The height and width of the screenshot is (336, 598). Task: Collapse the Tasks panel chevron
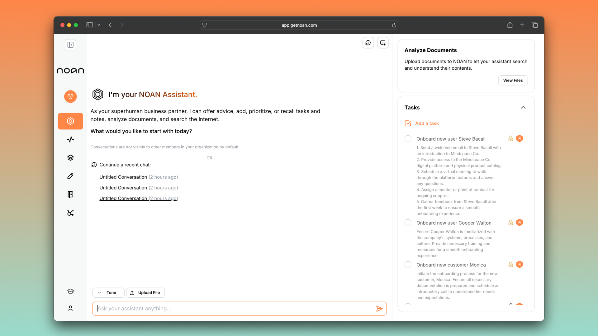coord(523,108)
